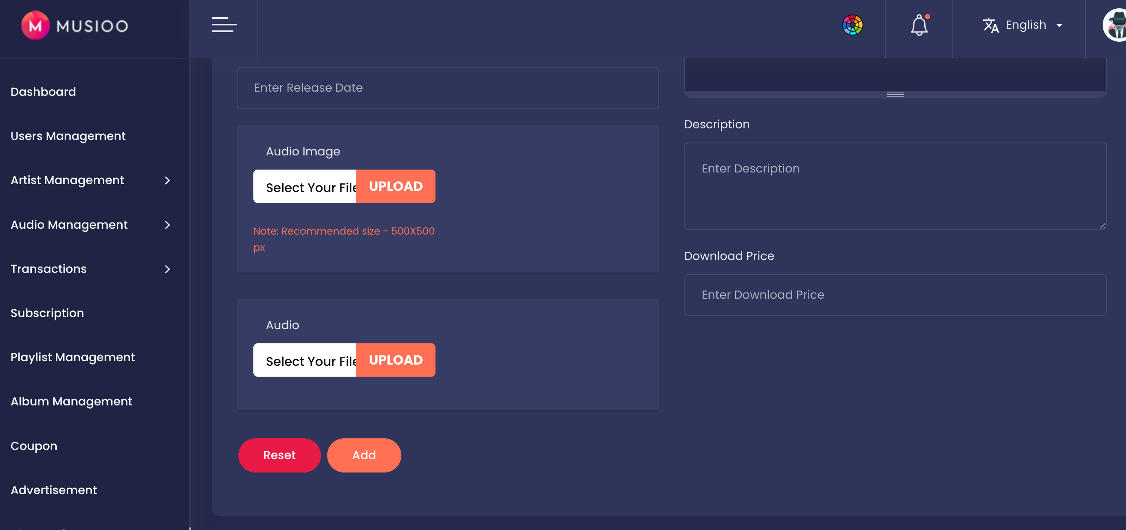1126x530 pixels.
Task: Click UPLOAD for Audio
Action: (x=395, y=360)
